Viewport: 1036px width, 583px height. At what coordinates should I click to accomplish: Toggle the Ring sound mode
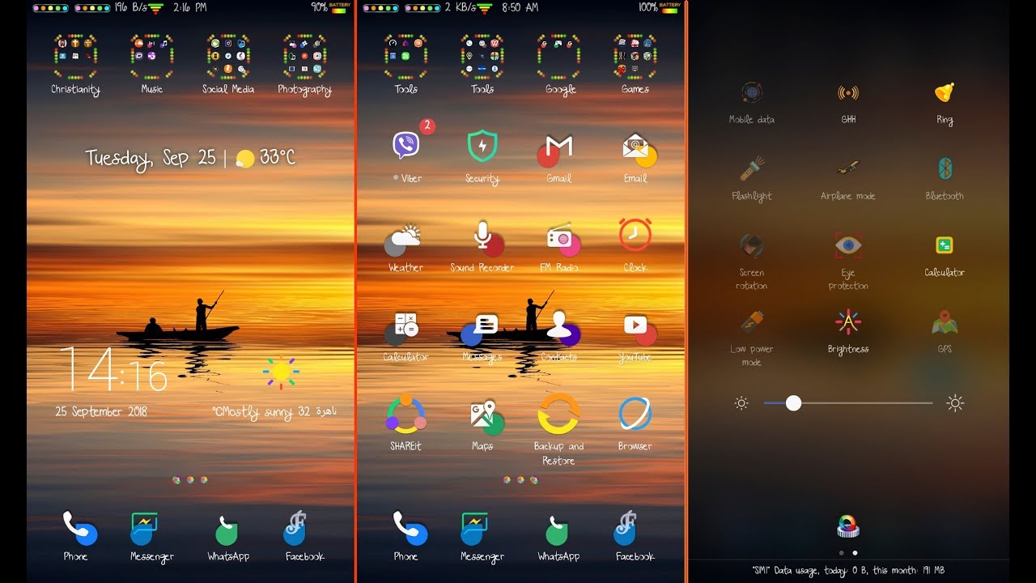[944, 92]
